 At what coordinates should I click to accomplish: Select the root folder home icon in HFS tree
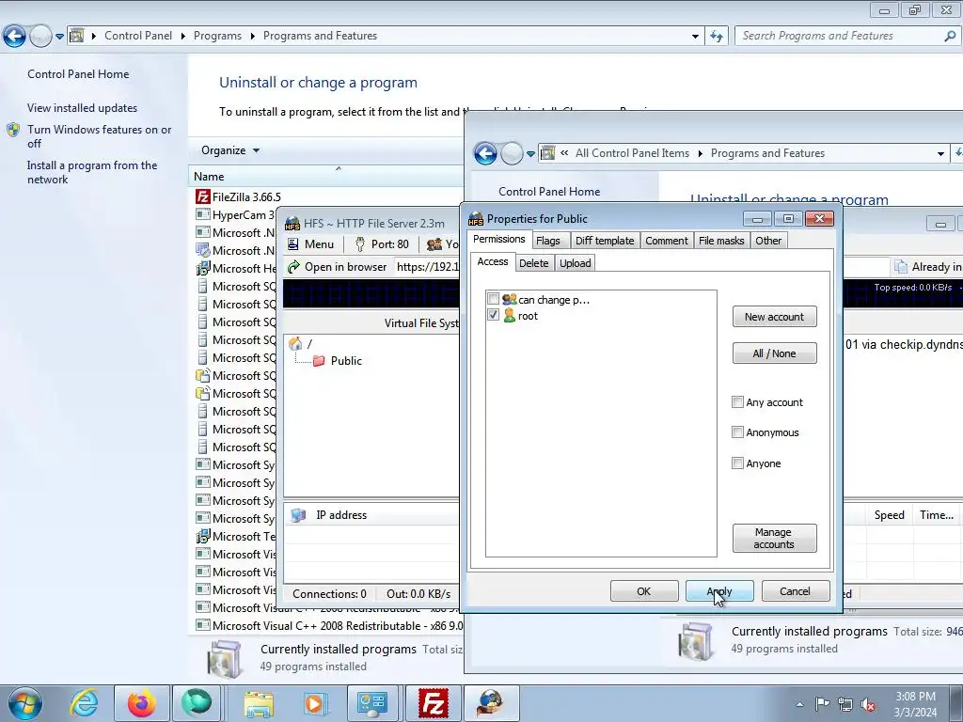click(x=295, y=343)
